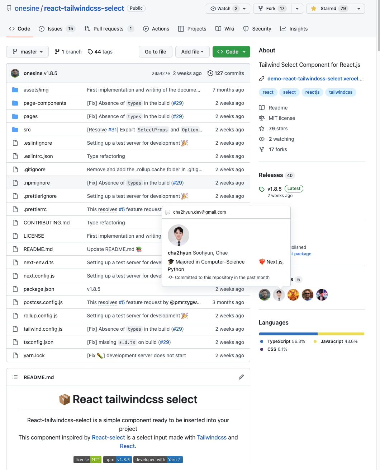Click the README outline list icon
Image resolution: width=380 pixels, height=470 pixels.
tap(15, 377)
